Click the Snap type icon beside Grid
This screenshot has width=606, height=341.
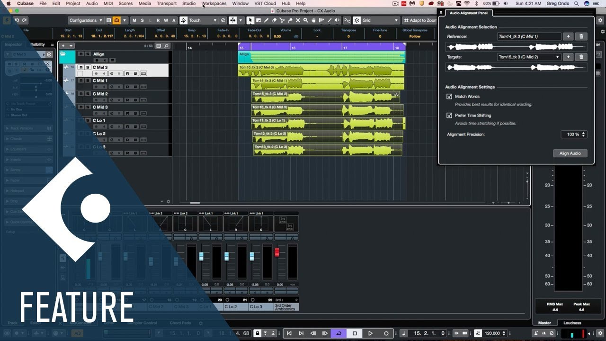pyautogui.click(x=356, y=20)
